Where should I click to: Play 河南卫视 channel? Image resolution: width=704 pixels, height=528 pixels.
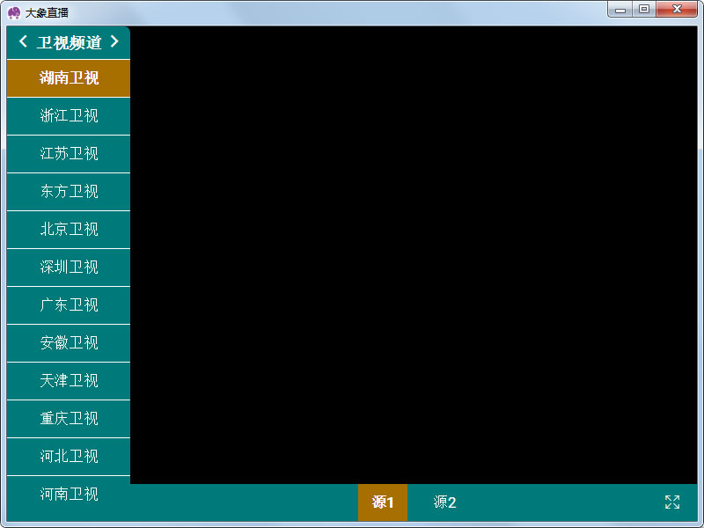pyautogui.click(x=69, y=495)
